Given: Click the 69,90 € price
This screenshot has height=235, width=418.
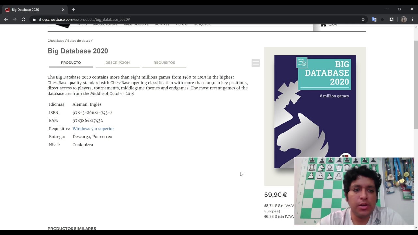Looking at the screenshot, I should pos(276,195).
